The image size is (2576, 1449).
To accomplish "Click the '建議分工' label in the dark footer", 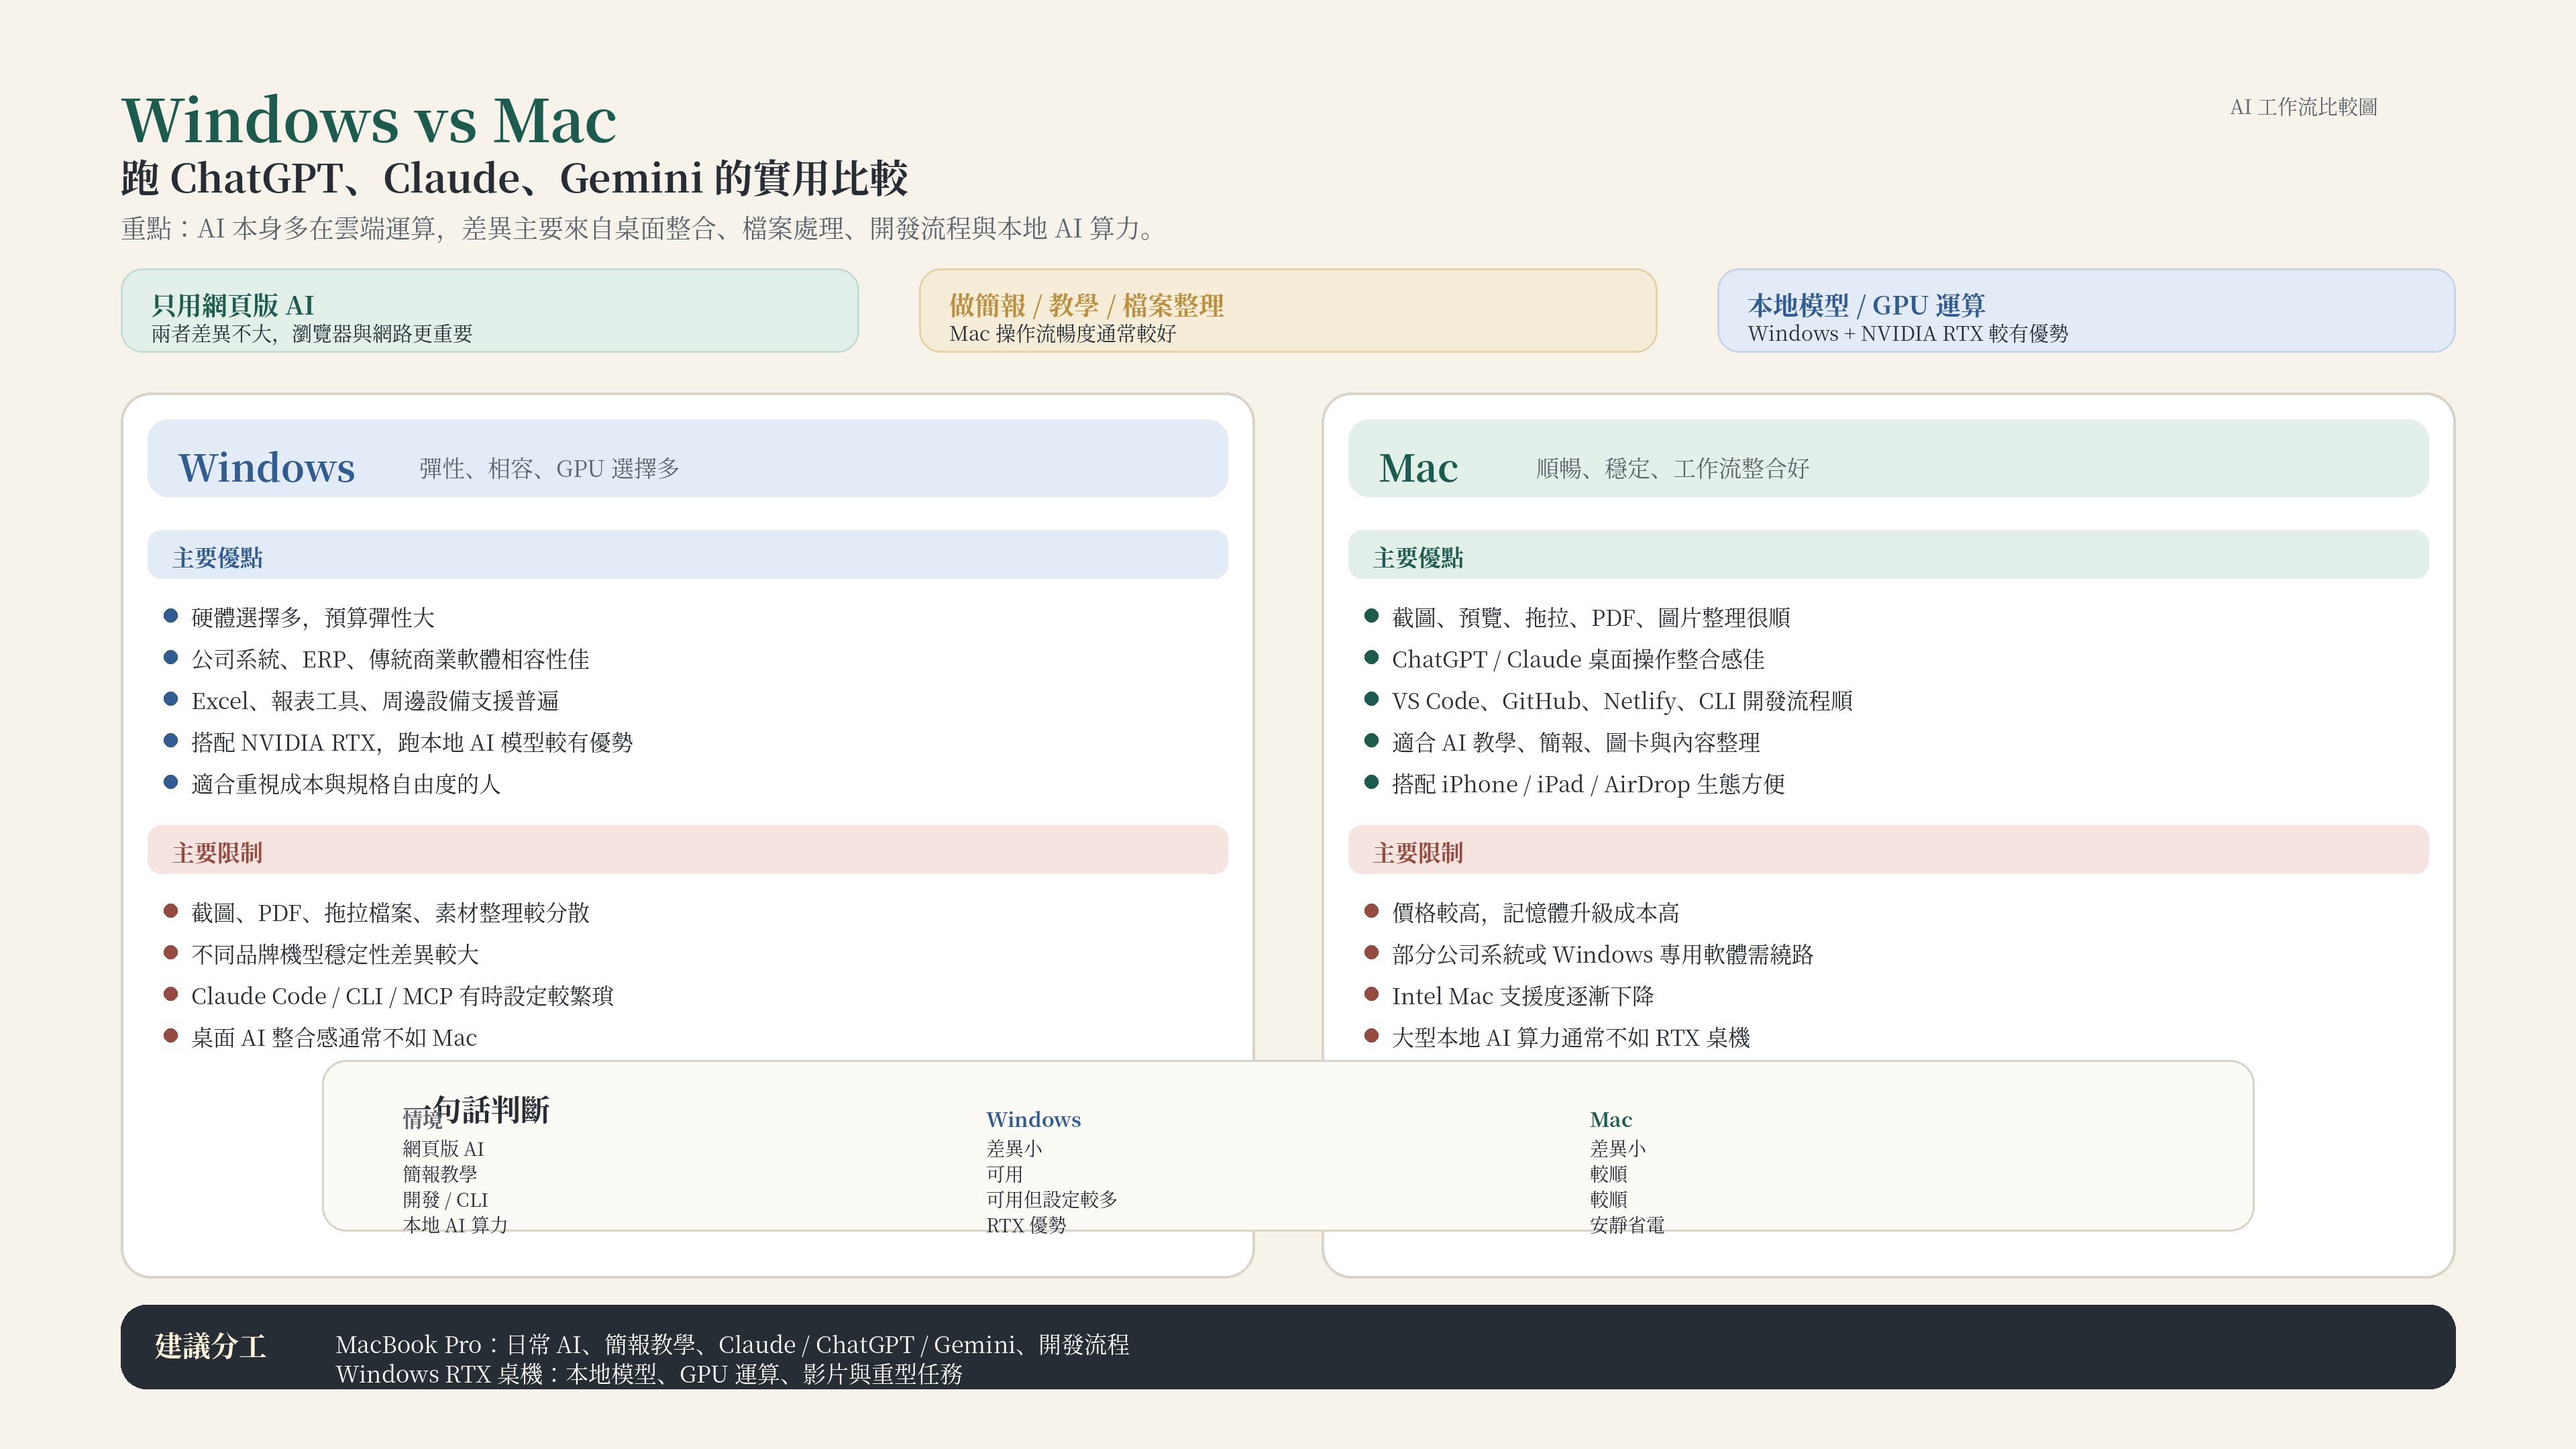I will tap(210, 1346).
